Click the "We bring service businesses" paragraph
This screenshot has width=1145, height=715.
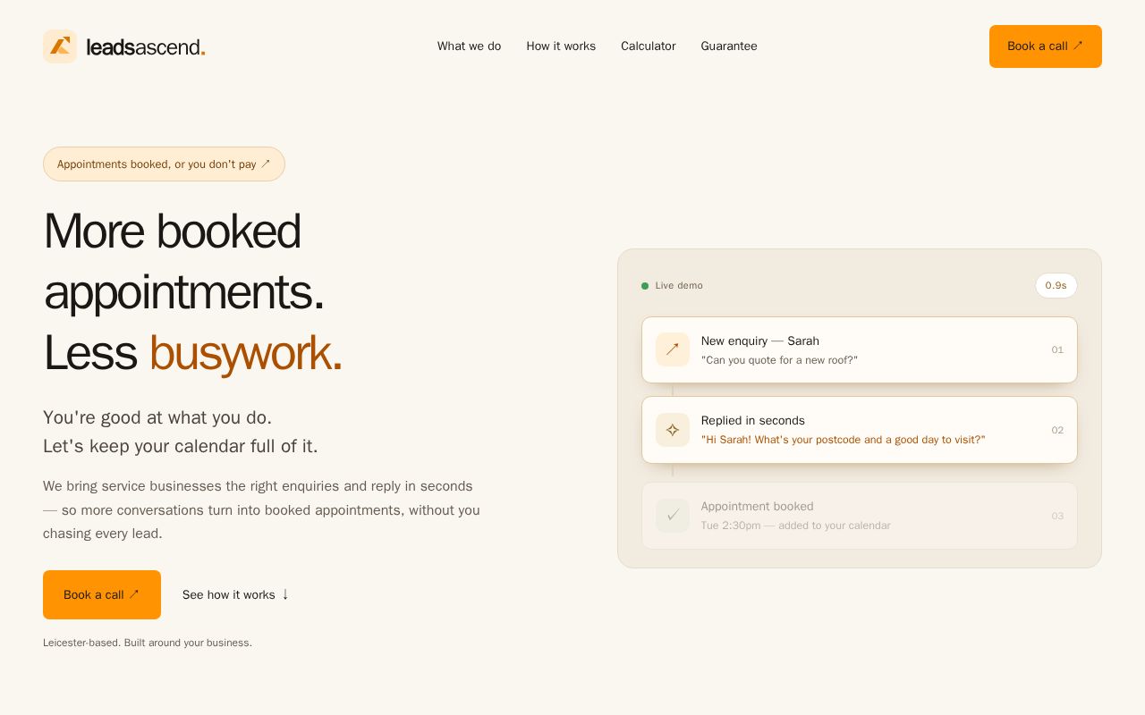[262, 510]
